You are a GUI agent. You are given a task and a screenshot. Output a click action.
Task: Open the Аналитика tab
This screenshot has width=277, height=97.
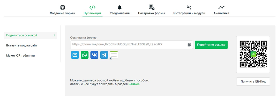(221, 13)
